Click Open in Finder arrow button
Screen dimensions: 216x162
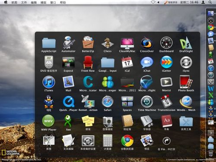(x=166, y=141)
